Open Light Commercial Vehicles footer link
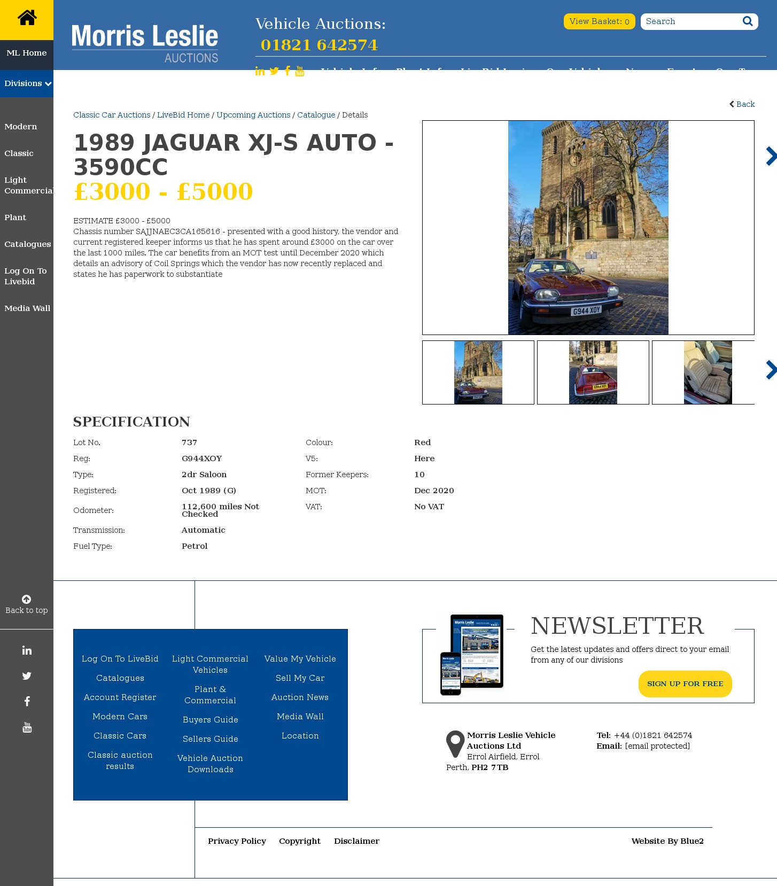The image size is (777, 886). pyautogui.click(x=211, y=664)
